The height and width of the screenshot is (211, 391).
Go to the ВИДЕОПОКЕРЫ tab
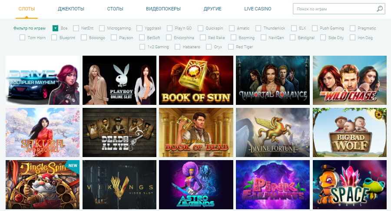pyautogui.click(x=163, y=9)
